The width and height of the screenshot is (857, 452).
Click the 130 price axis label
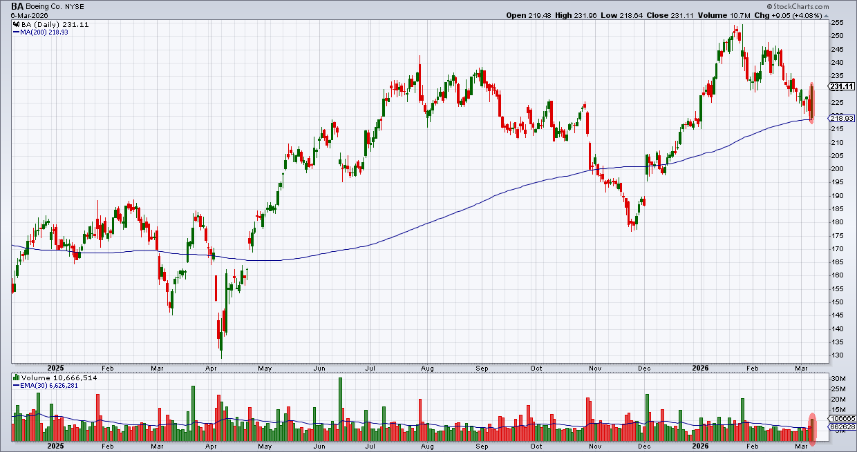pyautogui.click(x=838, y=355)
